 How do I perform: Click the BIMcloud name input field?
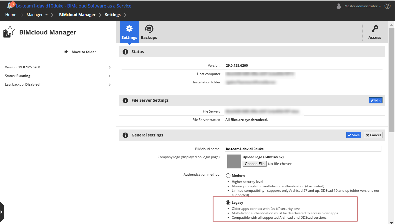click(303, 149)
